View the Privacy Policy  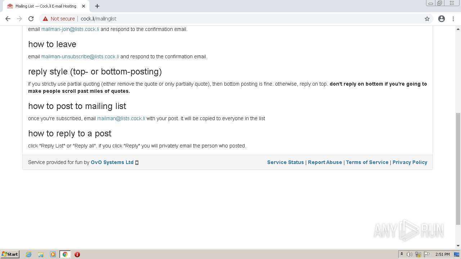point(410,162)
